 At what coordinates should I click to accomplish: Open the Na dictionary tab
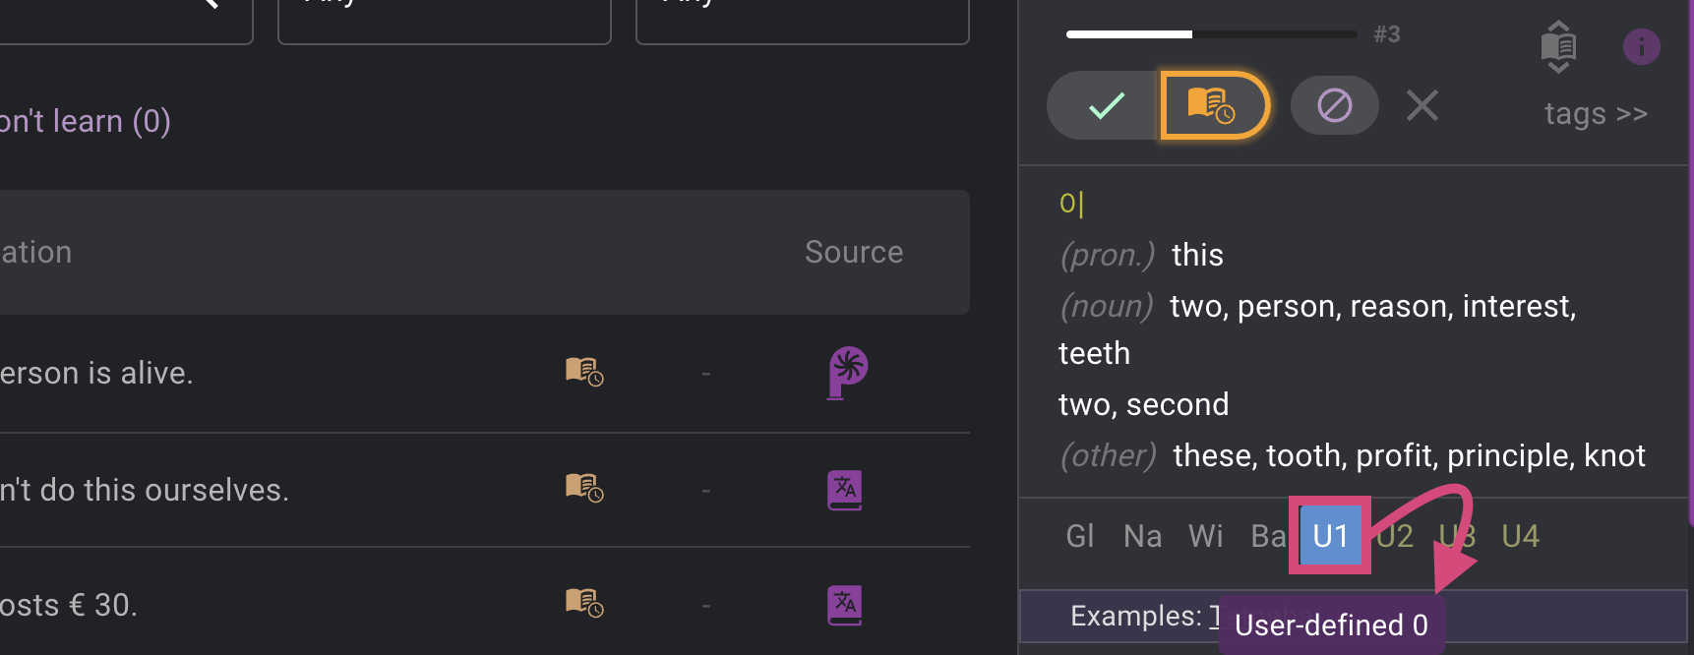tap(1143, 536)
